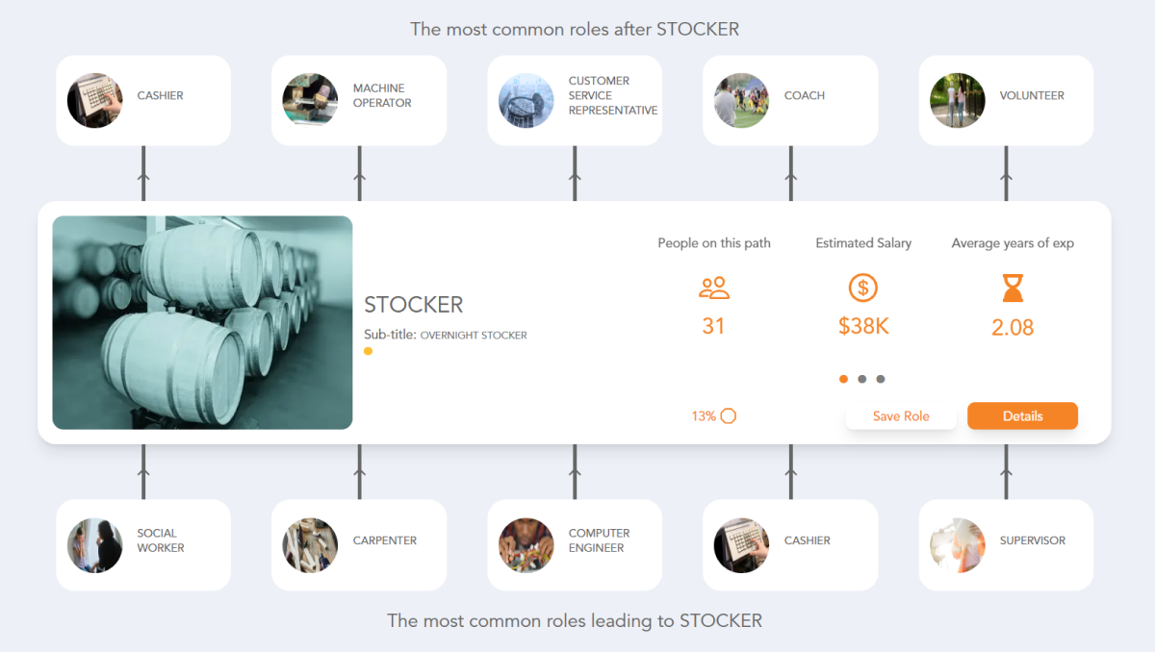The width and height of the screenshot is (1155, 652).
Task: Click the Save Role button
Action: tap(901, 415)
